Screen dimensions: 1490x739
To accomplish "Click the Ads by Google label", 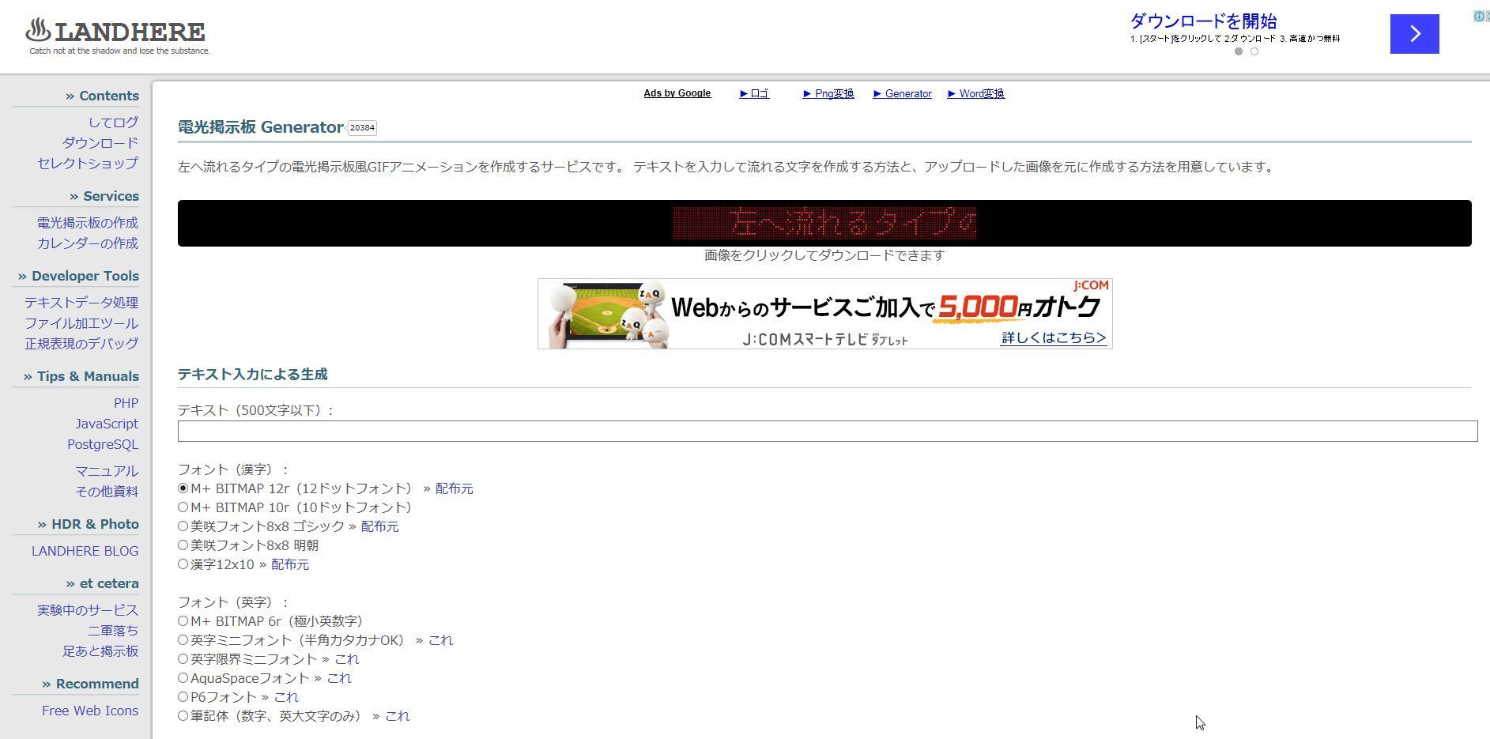I will (x=677, y=93).
